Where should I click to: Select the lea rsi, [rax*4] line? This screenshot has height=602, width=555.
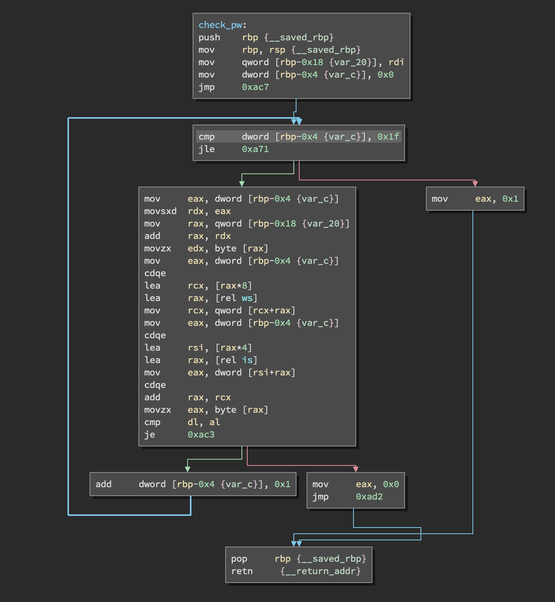198,348
